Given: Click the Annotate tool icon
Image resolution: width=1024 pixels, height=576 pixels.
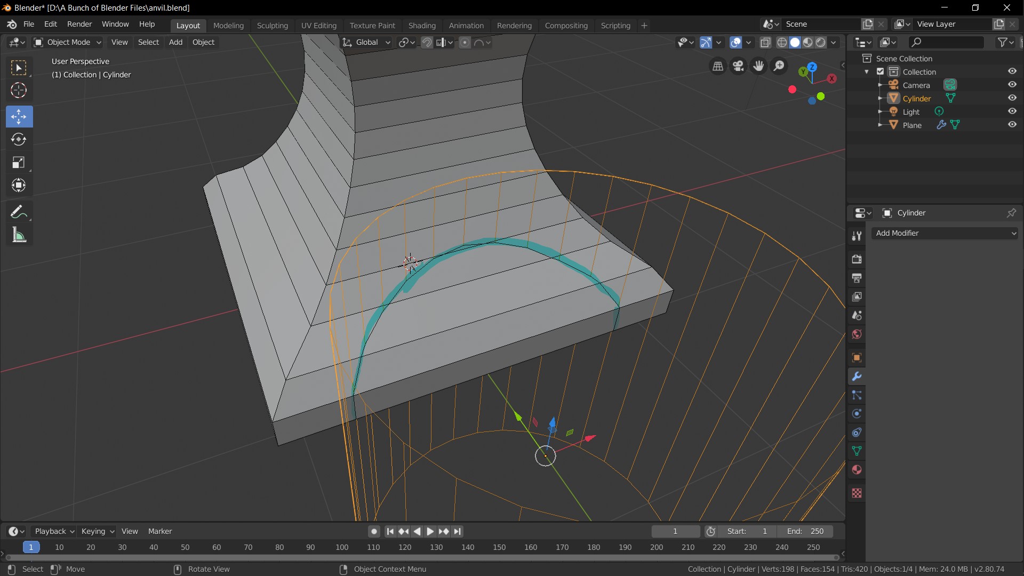Looking at the screenshot, I should pos(19,211).
